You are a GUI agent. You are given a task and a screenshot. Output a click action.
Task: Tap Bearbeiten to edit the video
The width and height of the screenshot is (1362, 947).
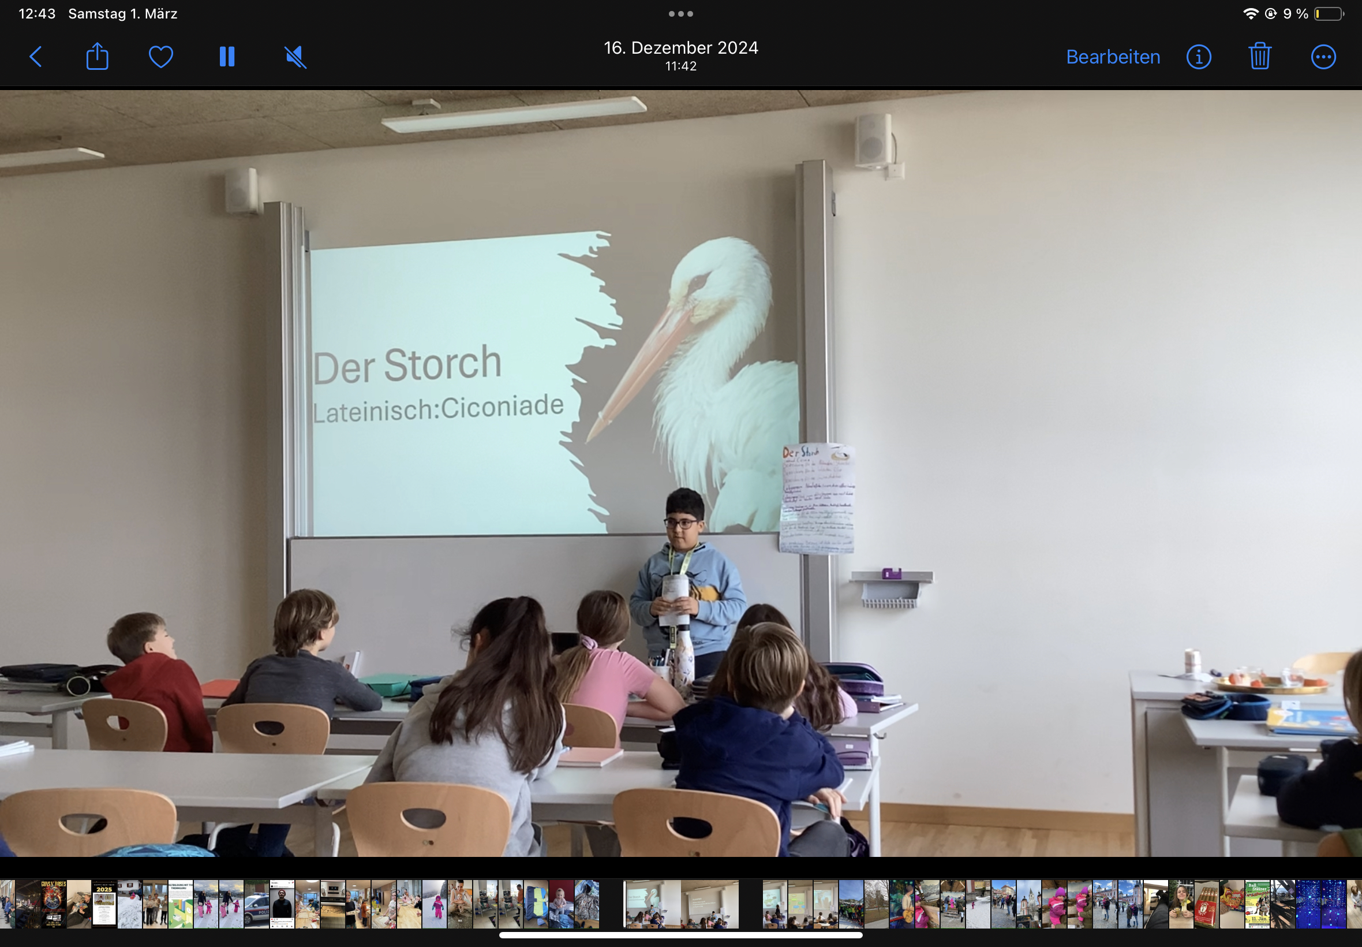coord(1112,57)
